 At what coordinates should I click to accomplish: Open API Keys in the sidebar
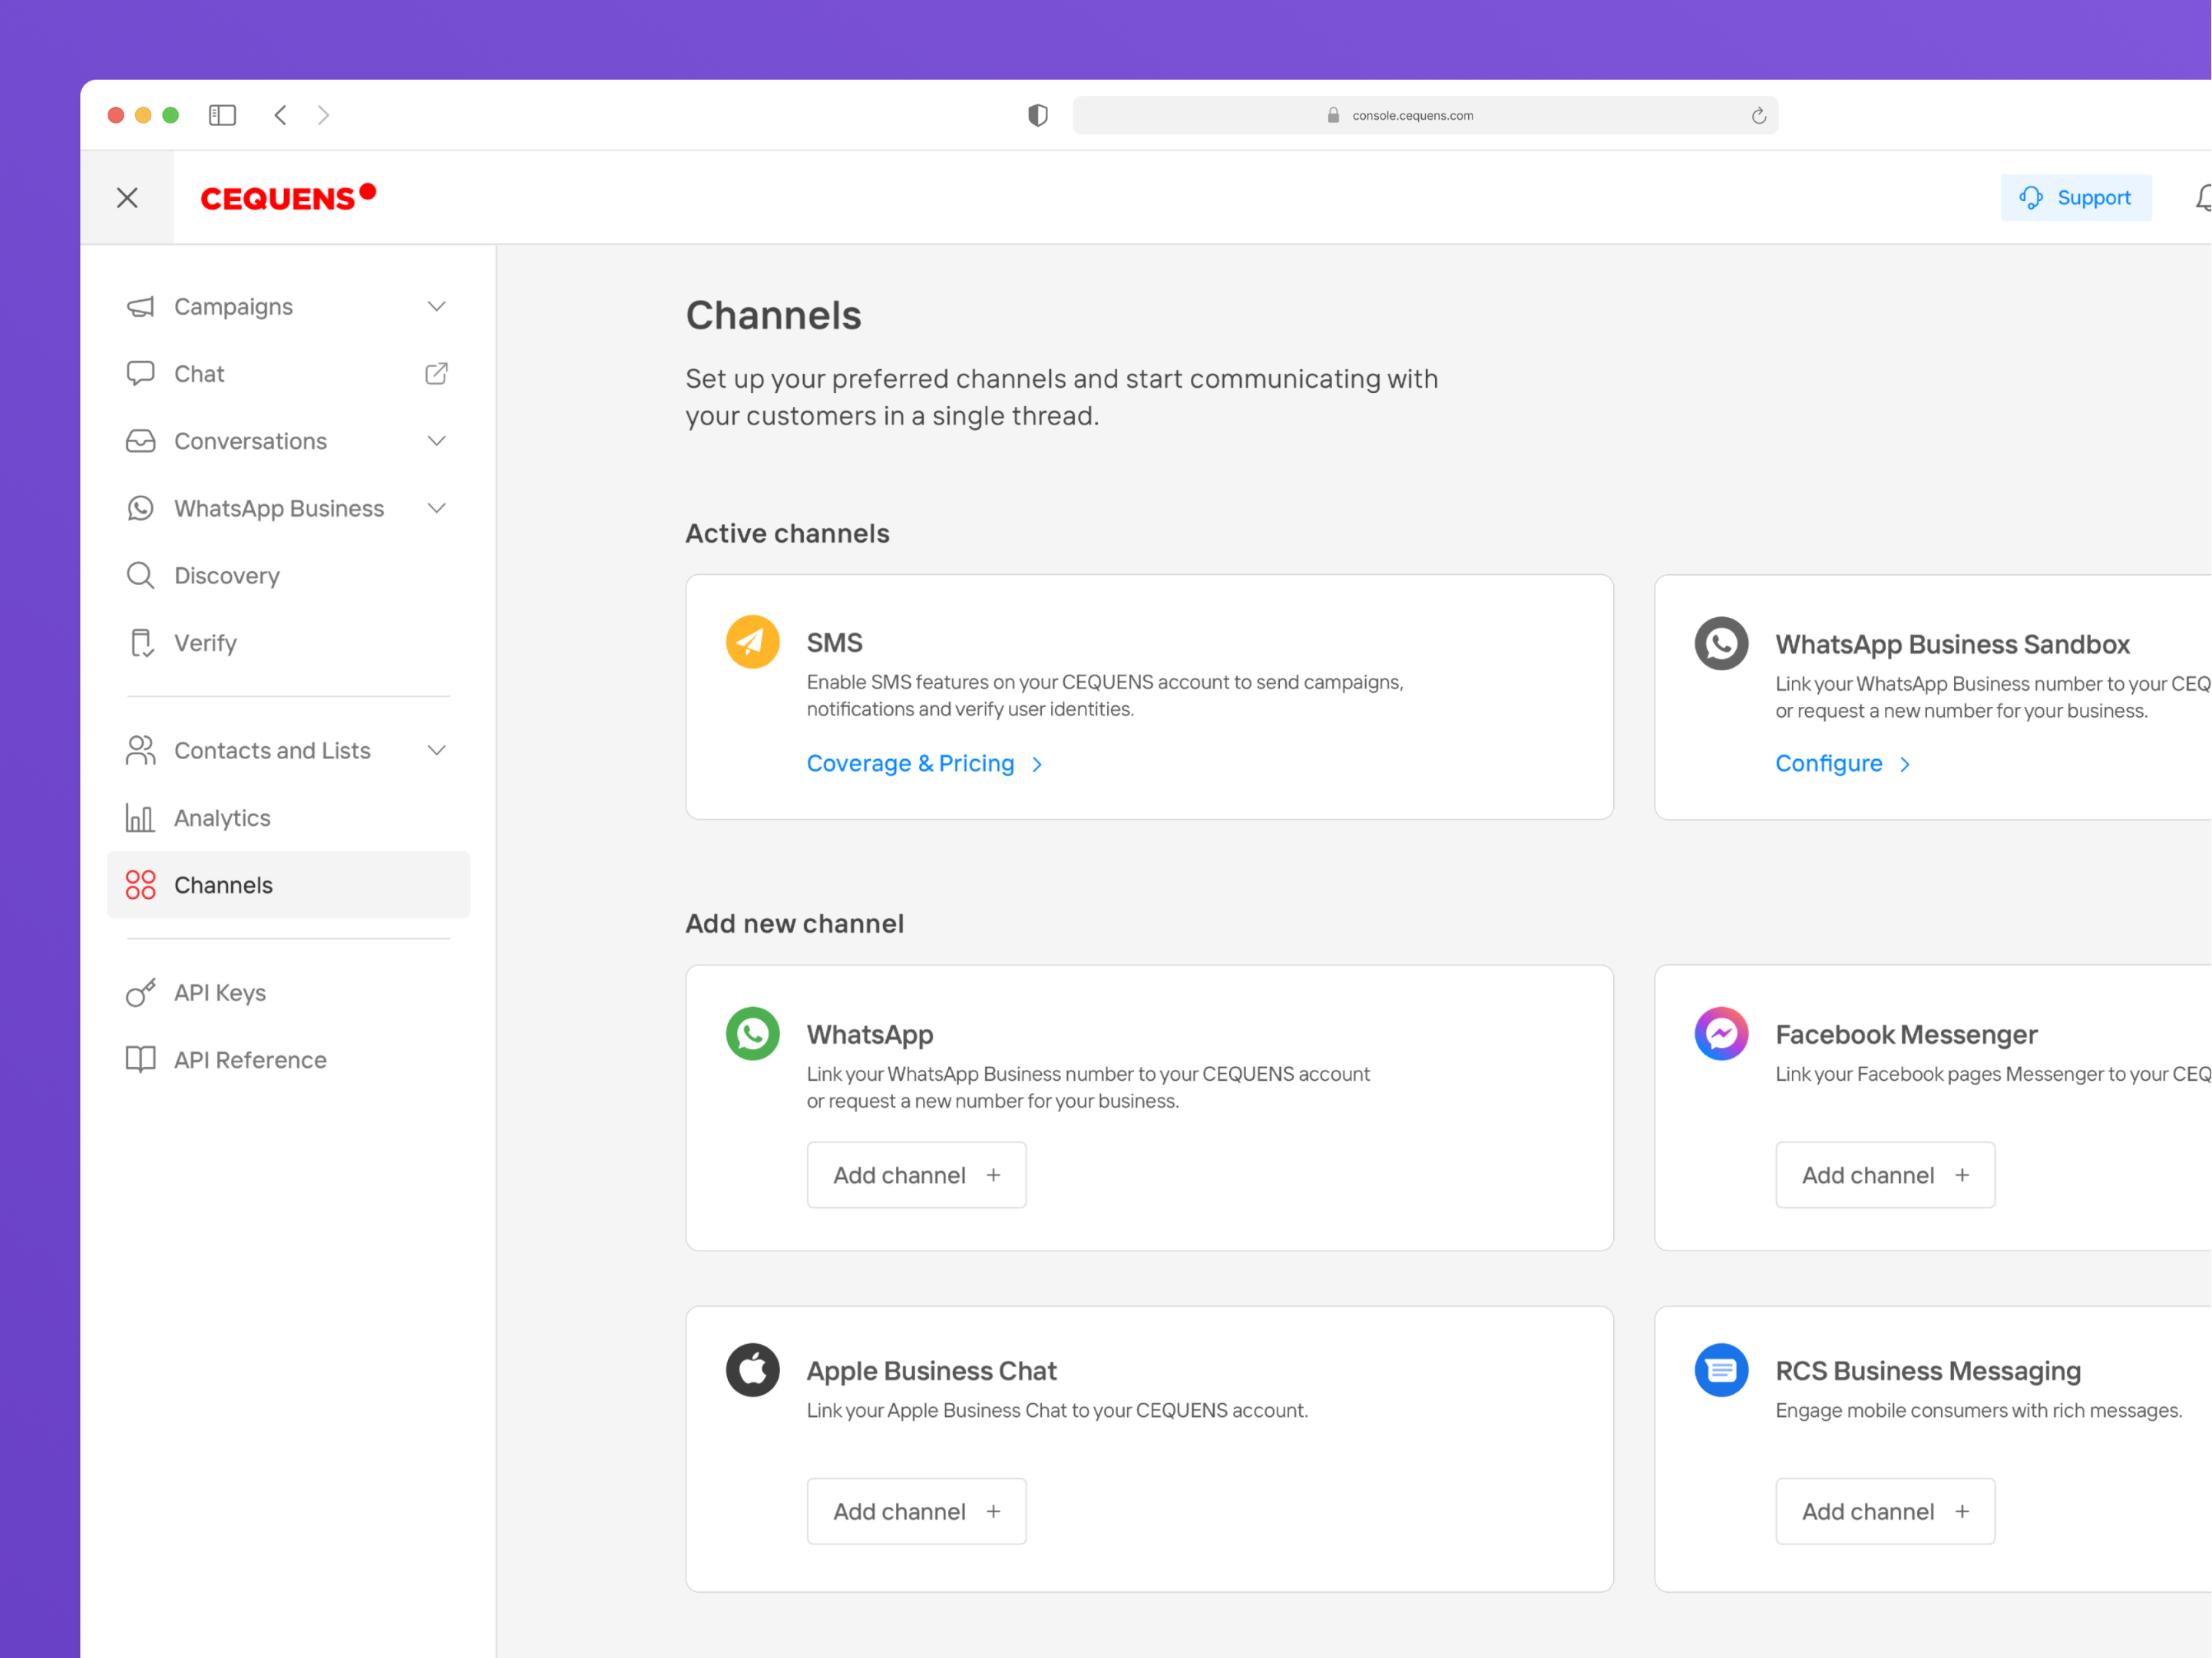(x=288, y=992)
